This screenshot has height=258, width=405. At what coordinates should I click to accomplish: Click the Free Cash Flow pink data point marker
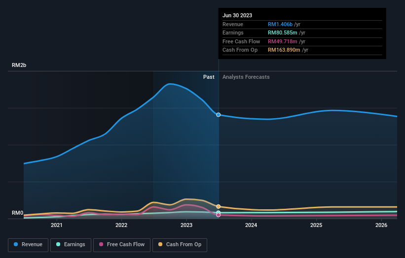(218, 215)
